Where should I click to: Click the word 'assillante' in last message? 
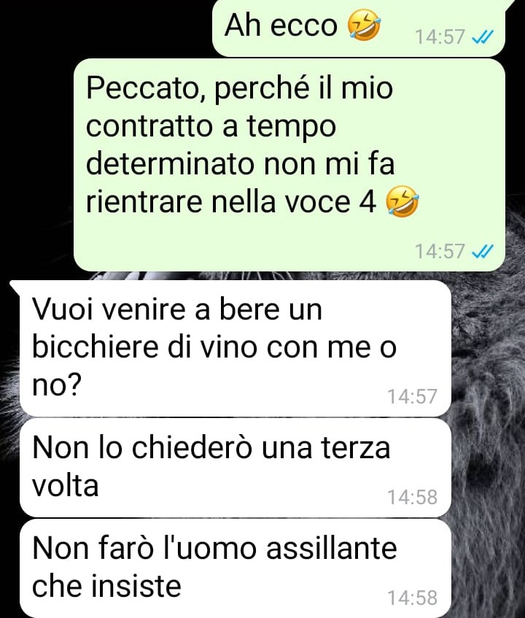[332, 549]
